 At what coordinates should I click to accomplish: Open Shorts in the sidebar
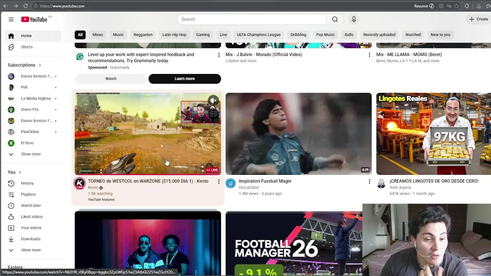(33, 47)
